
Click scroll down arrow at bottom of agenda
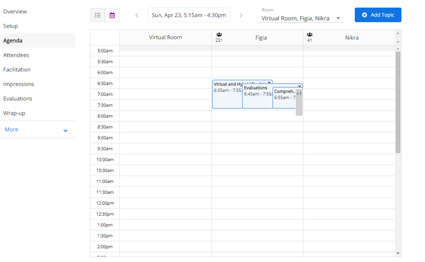[398, 253]
